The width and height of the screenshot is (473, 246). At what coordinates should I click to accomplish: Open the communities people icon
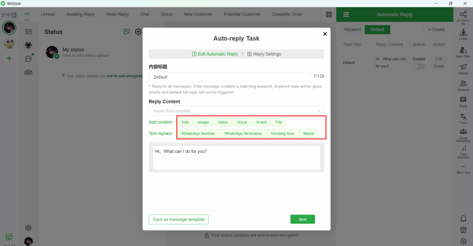tap(28, 72)
